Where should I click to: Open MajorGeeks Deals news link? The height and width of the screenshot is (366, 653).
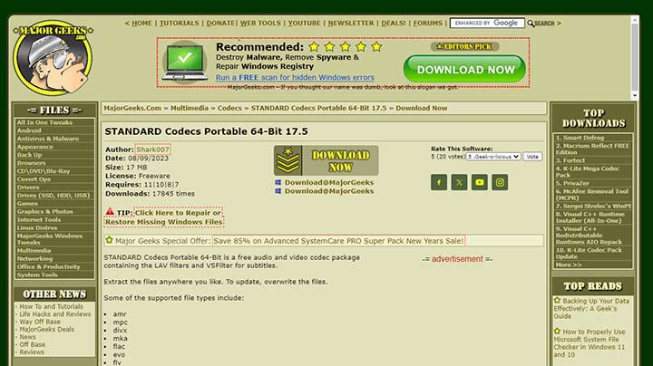pos(47,329)
